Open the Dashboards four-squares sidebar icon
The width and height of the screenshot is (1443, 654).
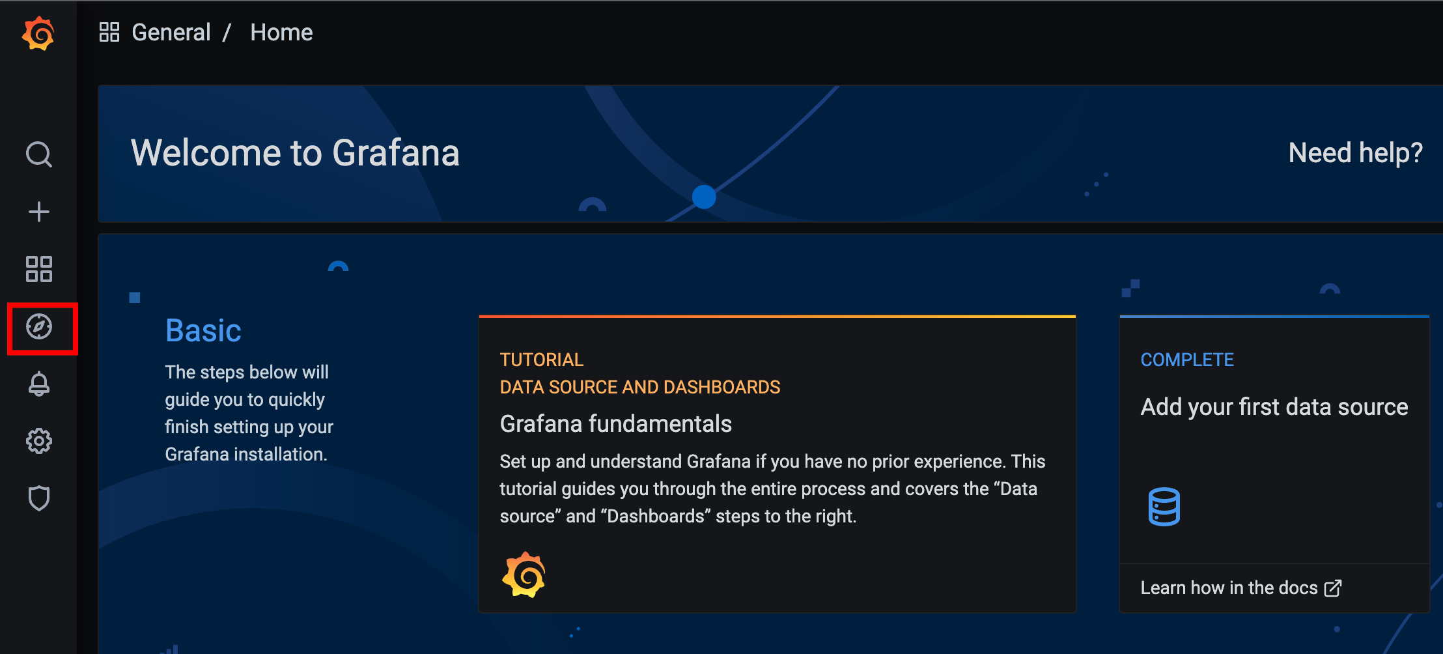point(38,269)
